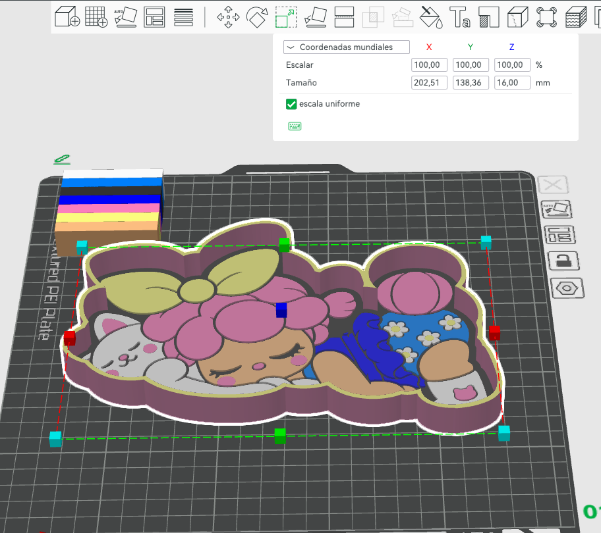Click the green keyboard shortcuts icon
601x533 pixels.
(295, 126)
